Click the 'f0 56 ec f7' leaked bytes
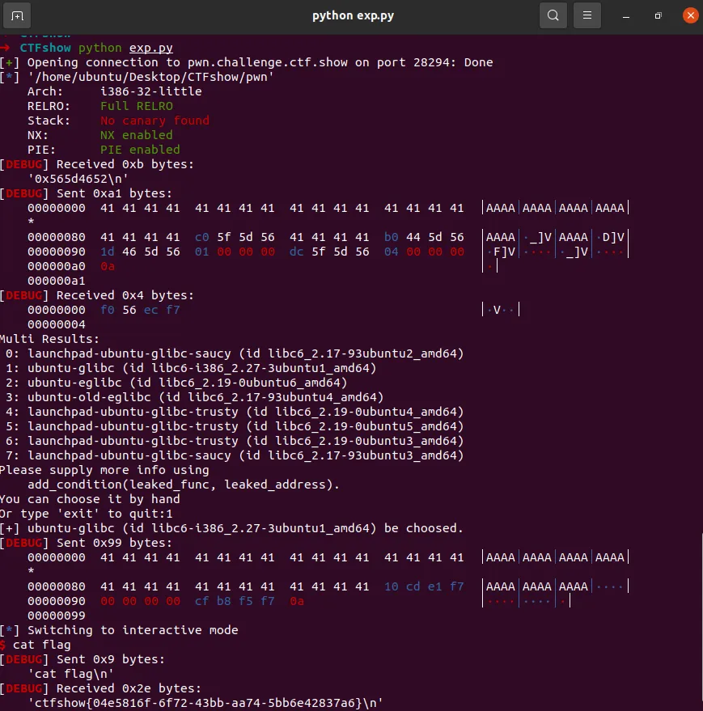The width and height of the screenshot is (703, 711). (x=140, y=310)
